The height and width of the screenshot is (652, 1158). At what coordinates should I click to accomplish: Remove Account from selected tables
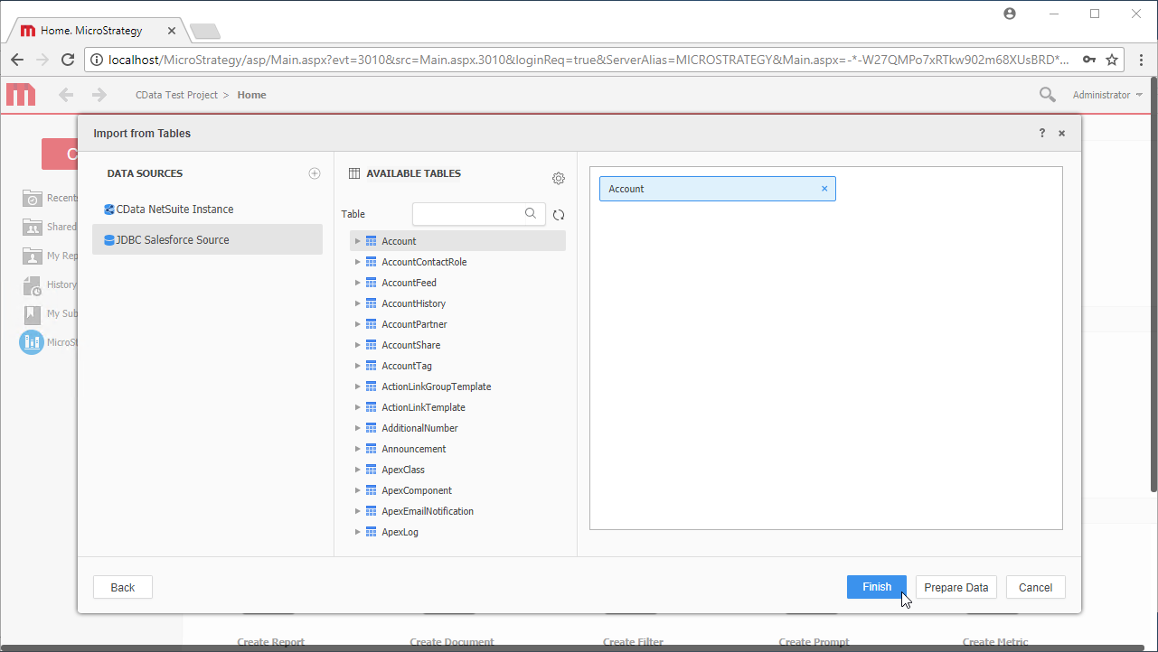pos(824,189)
